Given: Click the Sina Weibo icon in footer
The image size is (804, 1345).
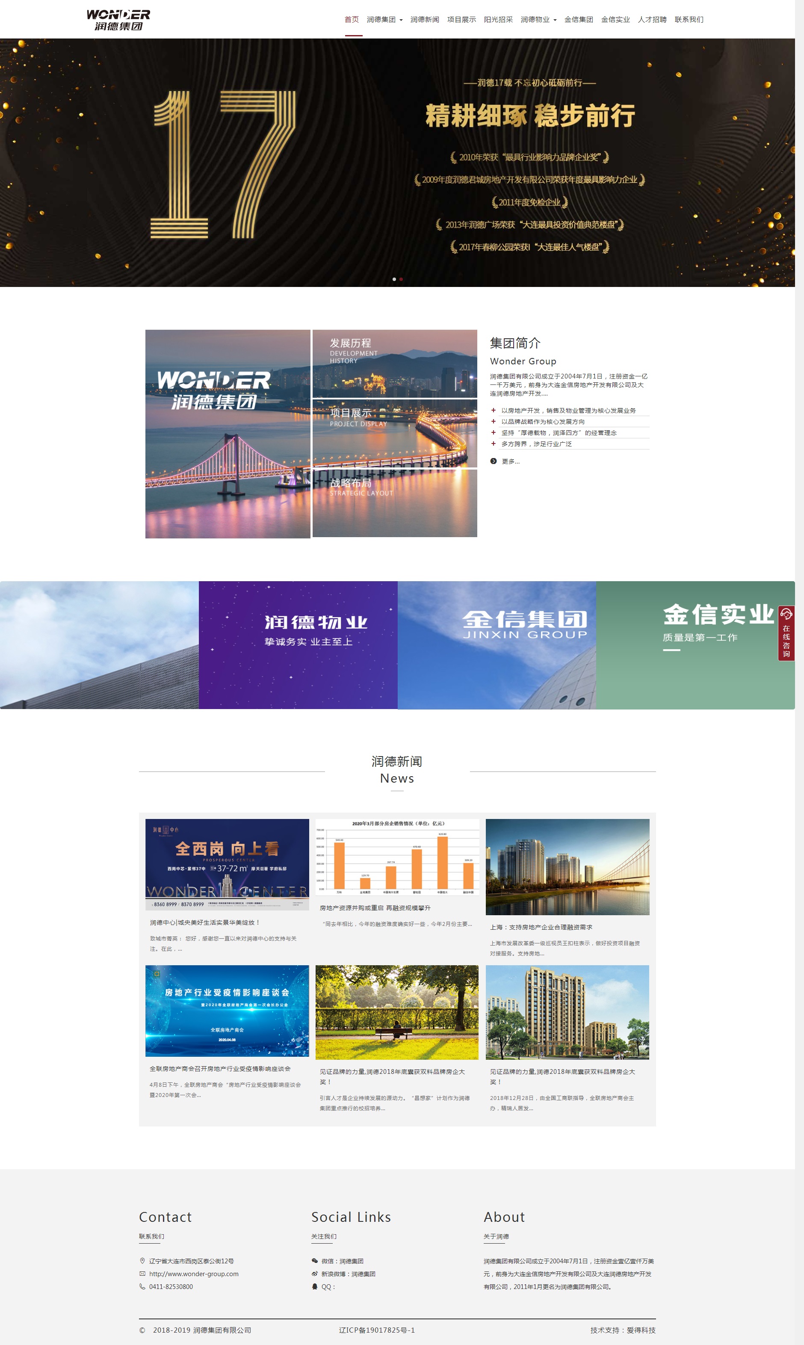Looking at the screenshot, I should click(x=315, y=1274).
